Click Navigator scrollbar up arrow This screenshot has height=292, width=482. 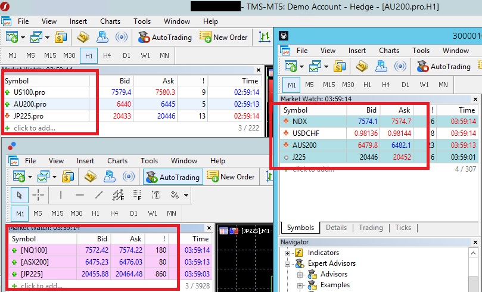click(x=473, y=253)
